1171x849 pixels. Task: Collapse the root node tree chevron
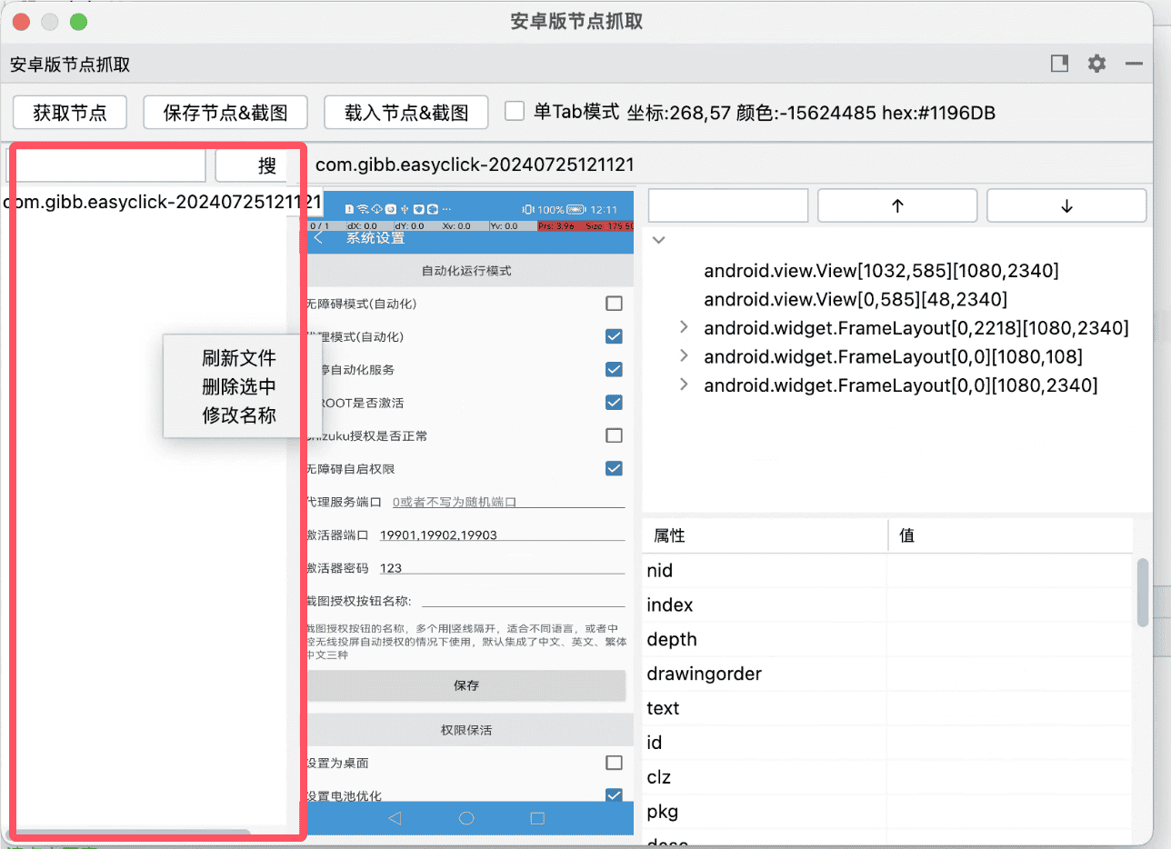660,240
